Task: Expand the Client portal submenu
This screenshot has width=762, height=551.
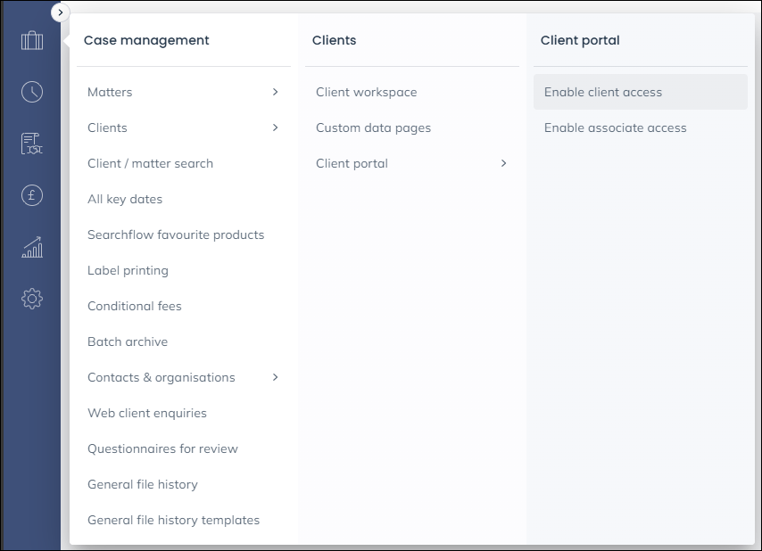Action: tap(411, 163)
